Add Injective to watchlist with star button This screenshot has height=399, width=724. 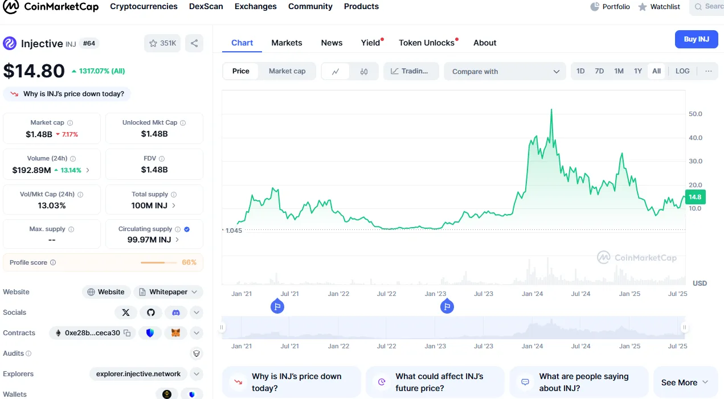[162, 43]
